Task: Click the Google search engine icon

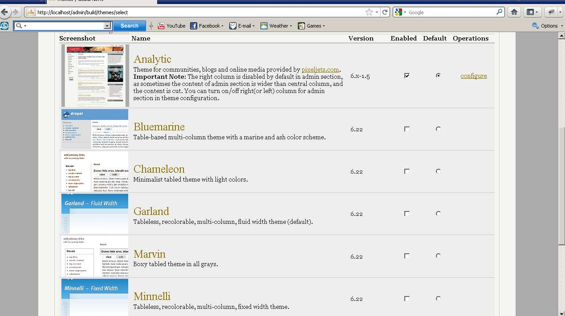Action: (398, 12)
